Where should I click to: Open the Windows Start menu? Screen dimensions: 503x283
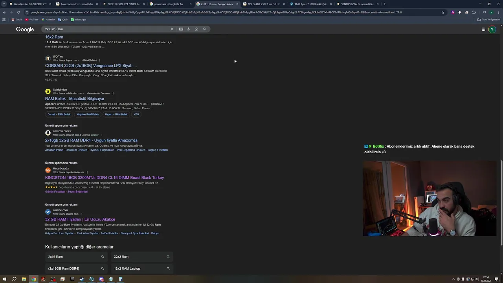4,279
